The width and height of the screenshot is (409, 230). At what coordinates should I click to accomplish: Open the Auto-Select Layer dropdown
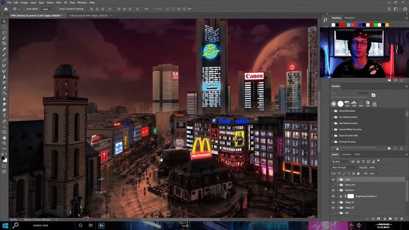tap(47, 9)
